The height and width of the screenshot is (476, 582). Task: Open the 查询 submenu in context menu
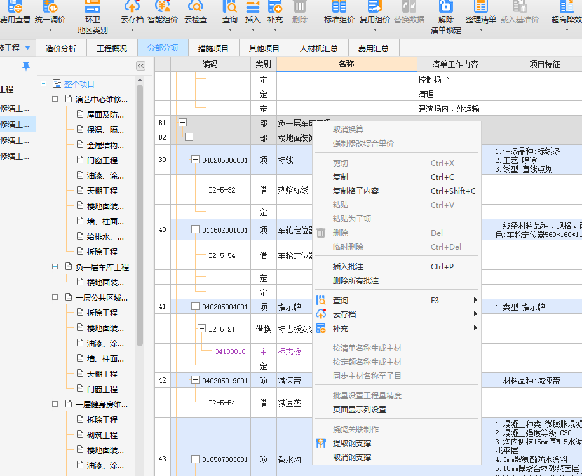coord(396,301)
